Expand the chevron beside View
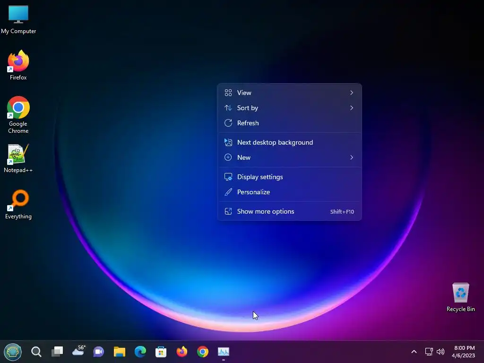484x363 pixels. [351, 93]
